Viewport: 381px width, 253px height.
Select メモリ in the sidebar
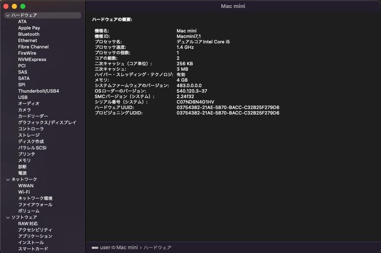(x=24, y=160)
